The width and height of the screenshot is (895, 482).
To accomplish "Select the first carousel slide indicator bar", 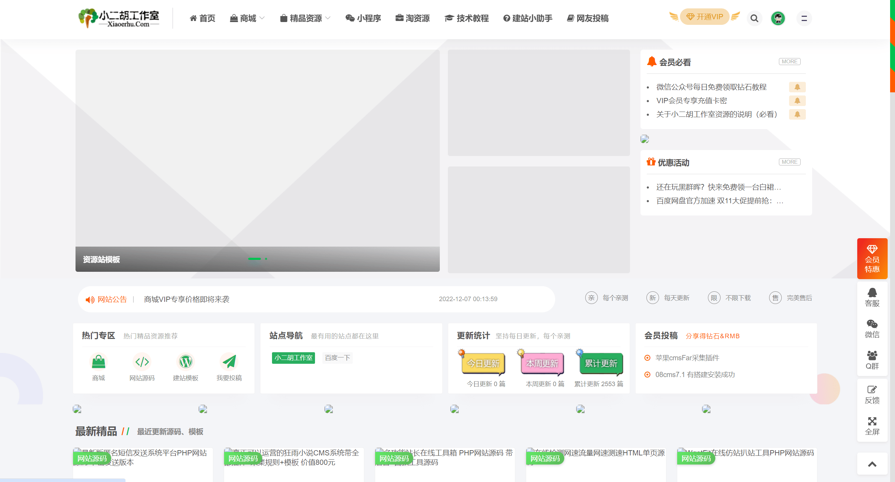I will click(254, 259).
